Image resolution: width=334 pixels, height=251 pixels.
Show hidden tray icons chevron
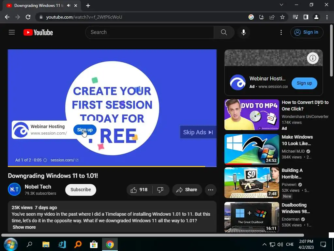[x=264, y=244]
